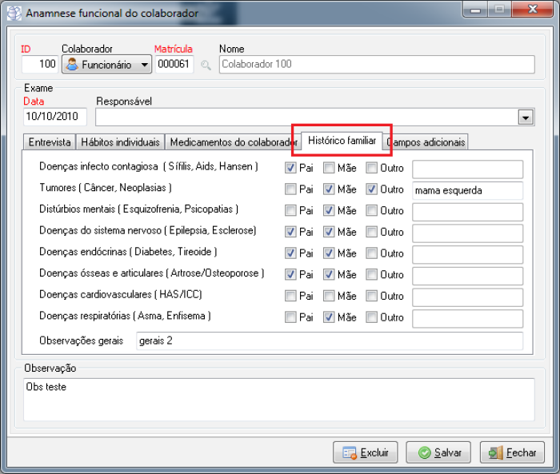Switch to the Entrevista tab
This screenshot has width=560, height=474.
(49, 142)
